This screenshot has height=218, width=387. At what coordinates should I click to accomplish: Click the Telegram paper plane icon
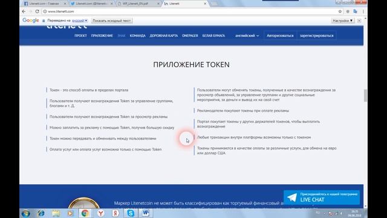tap(292, 197)
